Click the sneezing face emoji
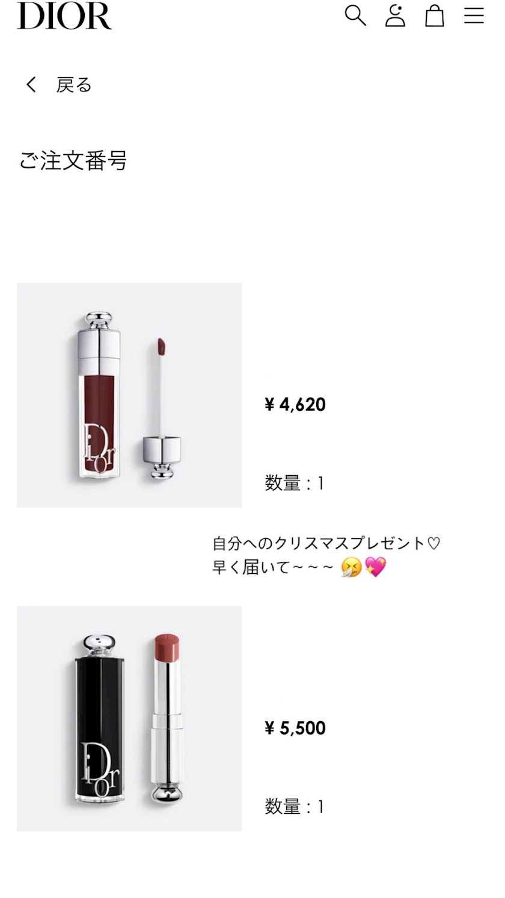Screen dimensions: 505x898 [351, 567]
